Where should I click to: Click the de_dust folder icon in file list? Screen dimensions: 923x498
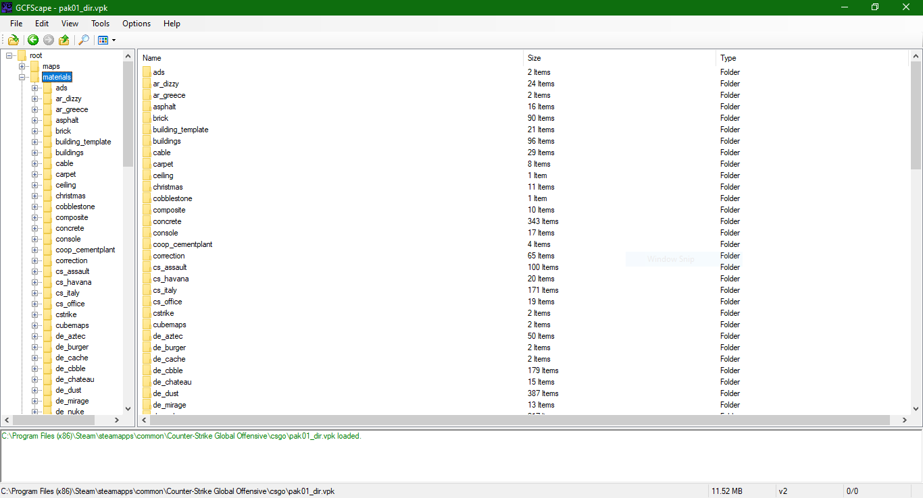click(x=147, y=393)
